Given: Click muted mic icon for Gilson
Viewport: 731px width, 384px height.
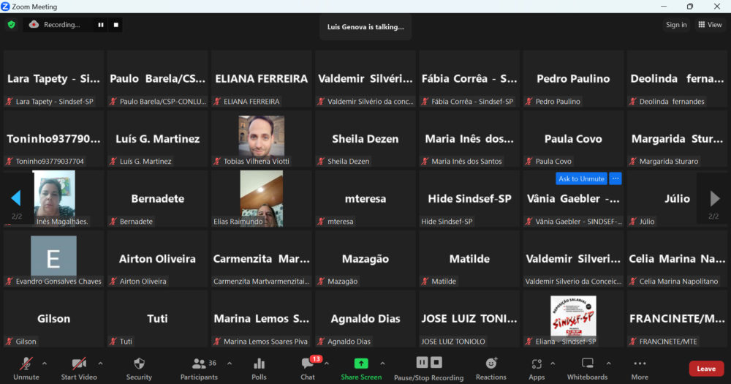Looking at the screenshot, I should click(x=9, y=342).
